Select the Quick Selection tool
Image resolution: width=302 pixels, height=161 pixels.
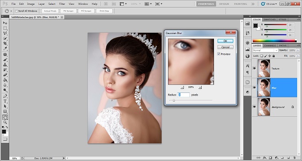(x=5, y=38)
